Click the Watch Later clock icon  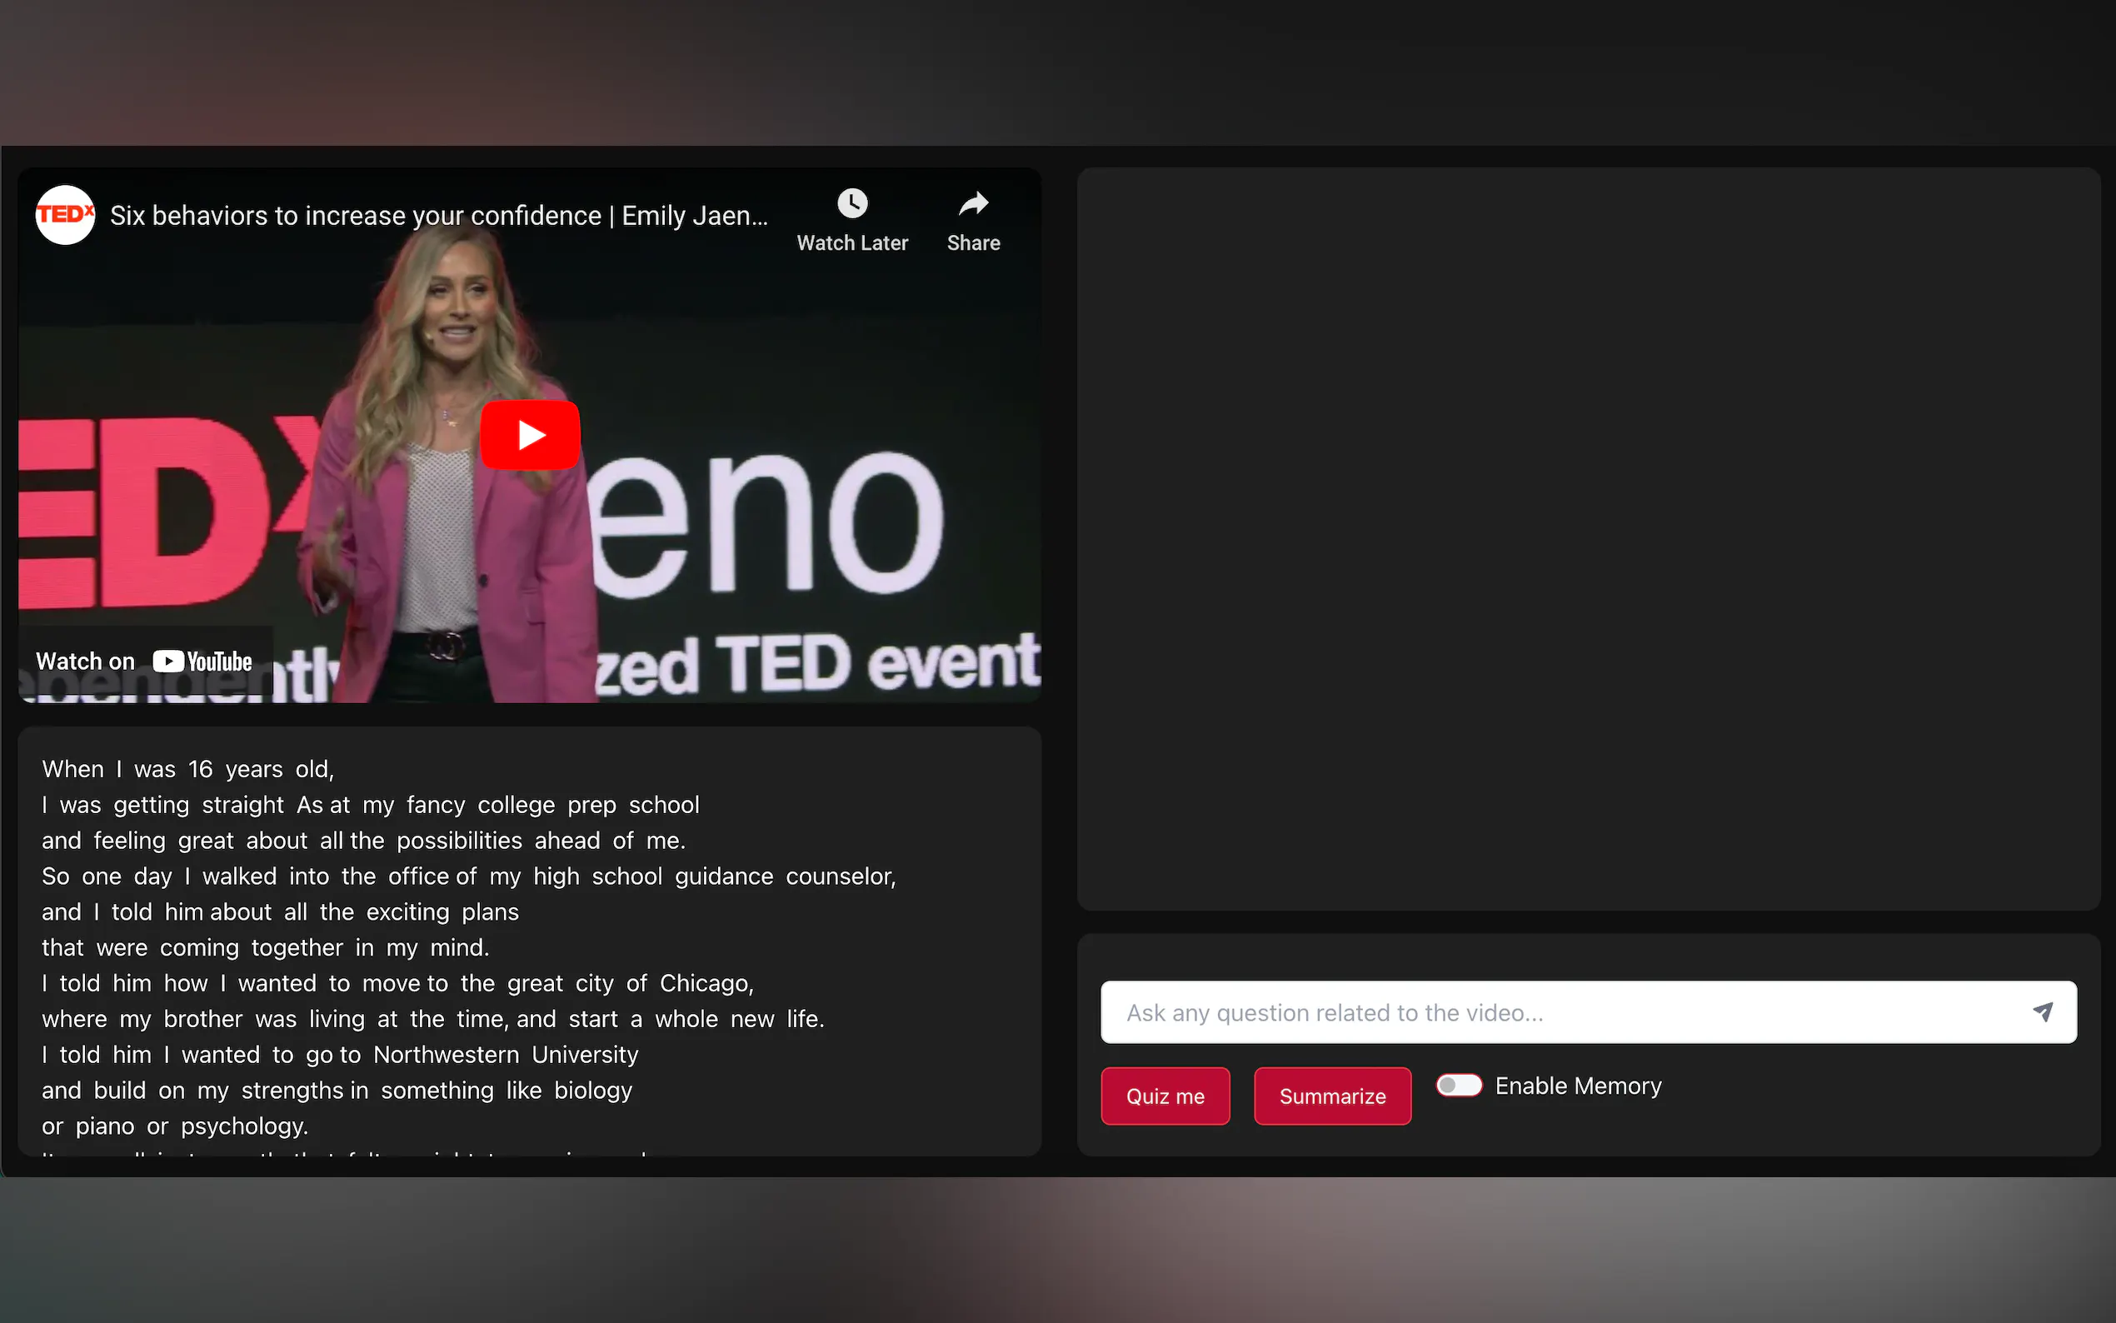point(852,204)
